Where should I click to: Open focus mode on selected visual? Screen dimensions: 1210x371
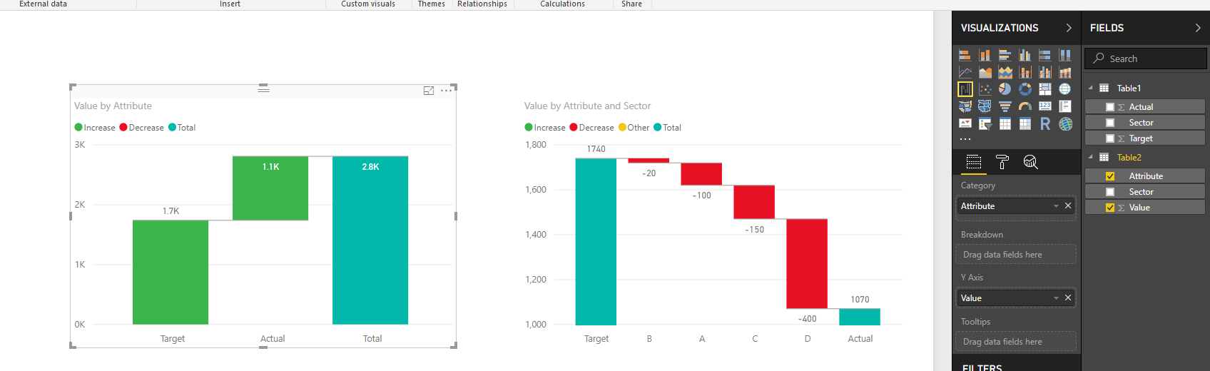[429, 91]
